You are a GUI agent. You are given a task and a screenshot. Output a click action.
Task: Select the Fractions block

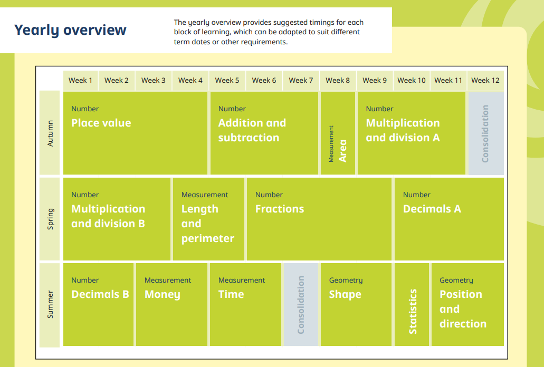click(319, 218)
